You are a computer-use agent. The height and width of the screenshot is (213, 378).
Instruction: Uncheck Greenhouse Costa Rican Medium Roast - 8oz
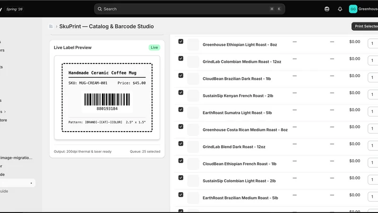[181, 126]
